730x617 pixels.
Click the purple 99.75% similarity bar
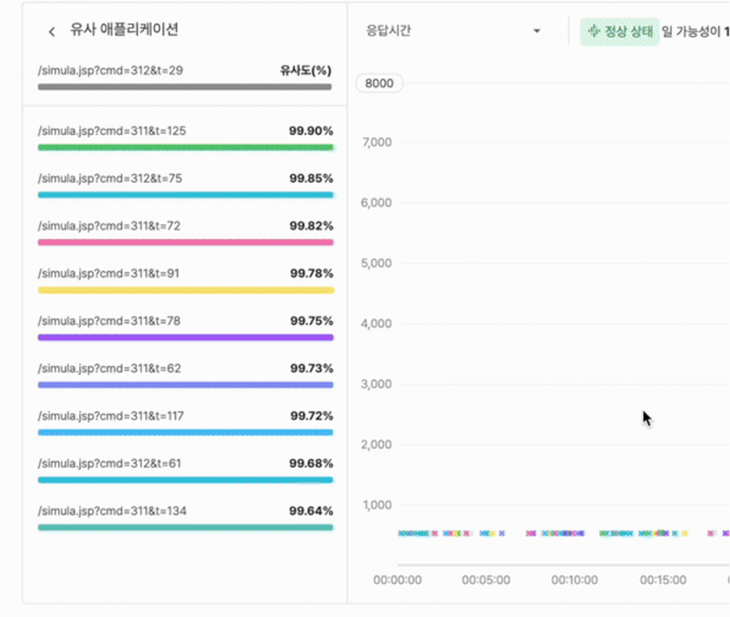tap(185, 337)
